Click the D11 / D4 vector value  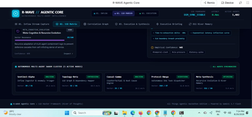click(x=208, y=88)
